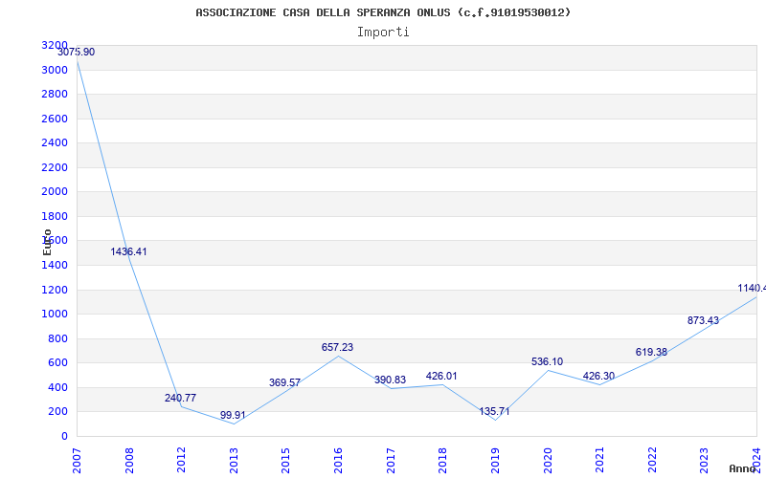Click the 2017 x-axis year label
766x478 pixels.
click(x=391, y=460)
